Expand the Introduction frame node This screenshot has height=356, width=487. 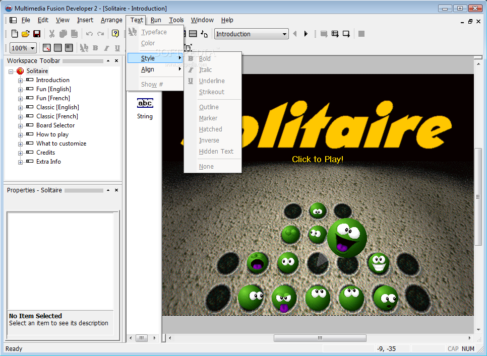tap(20, 81)
